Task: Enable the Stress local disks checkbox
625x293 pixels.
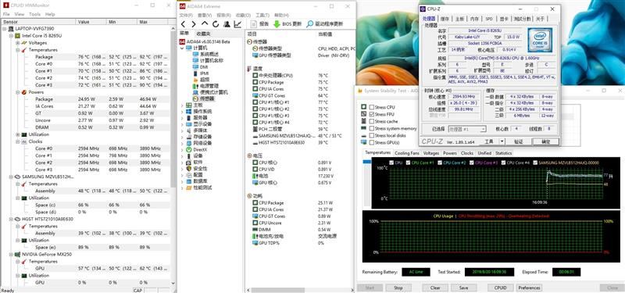Action: click(372, 135)
